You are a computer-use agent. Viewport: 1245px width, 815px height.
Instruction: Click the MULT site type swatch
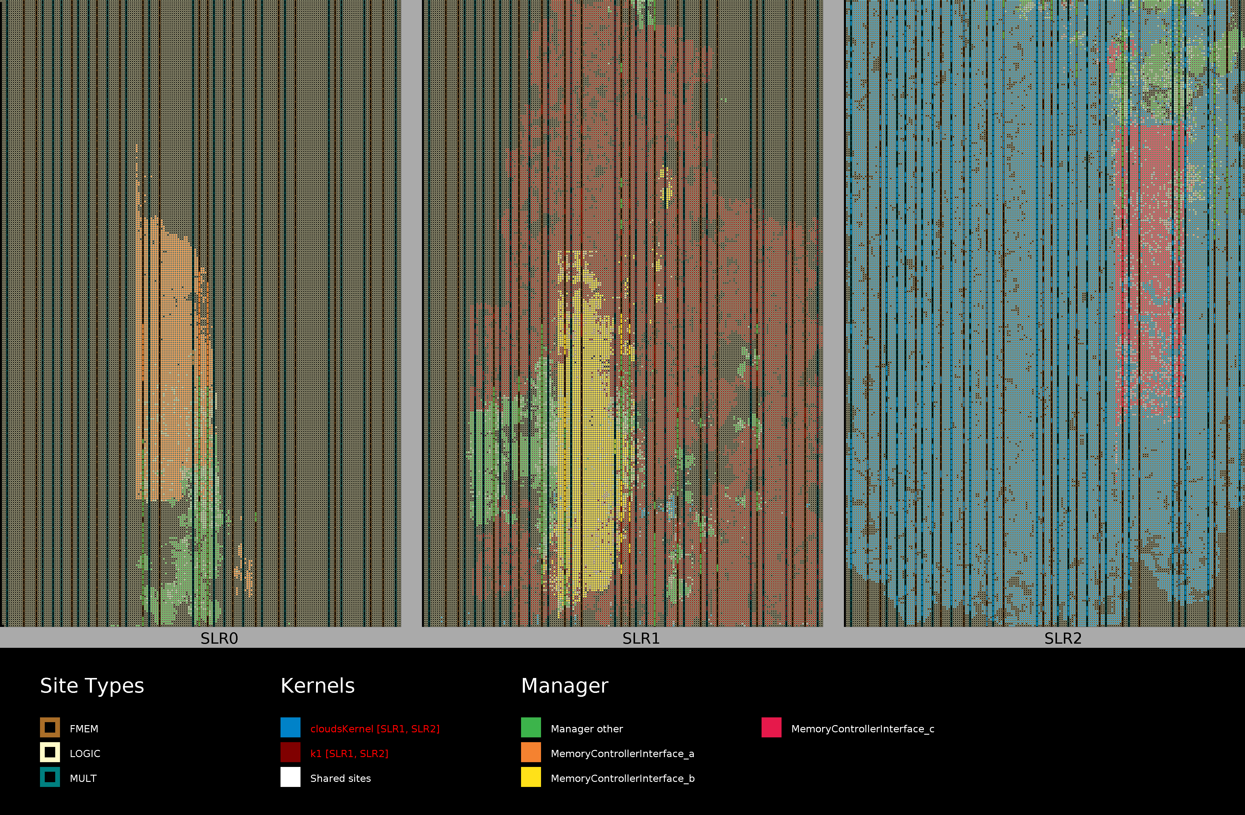point(50,777)
